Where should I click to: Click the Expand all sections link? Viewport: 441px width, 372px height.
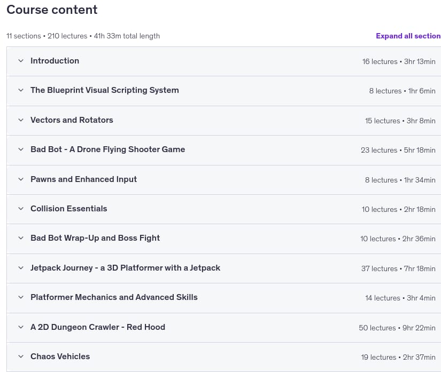[408, 36]
